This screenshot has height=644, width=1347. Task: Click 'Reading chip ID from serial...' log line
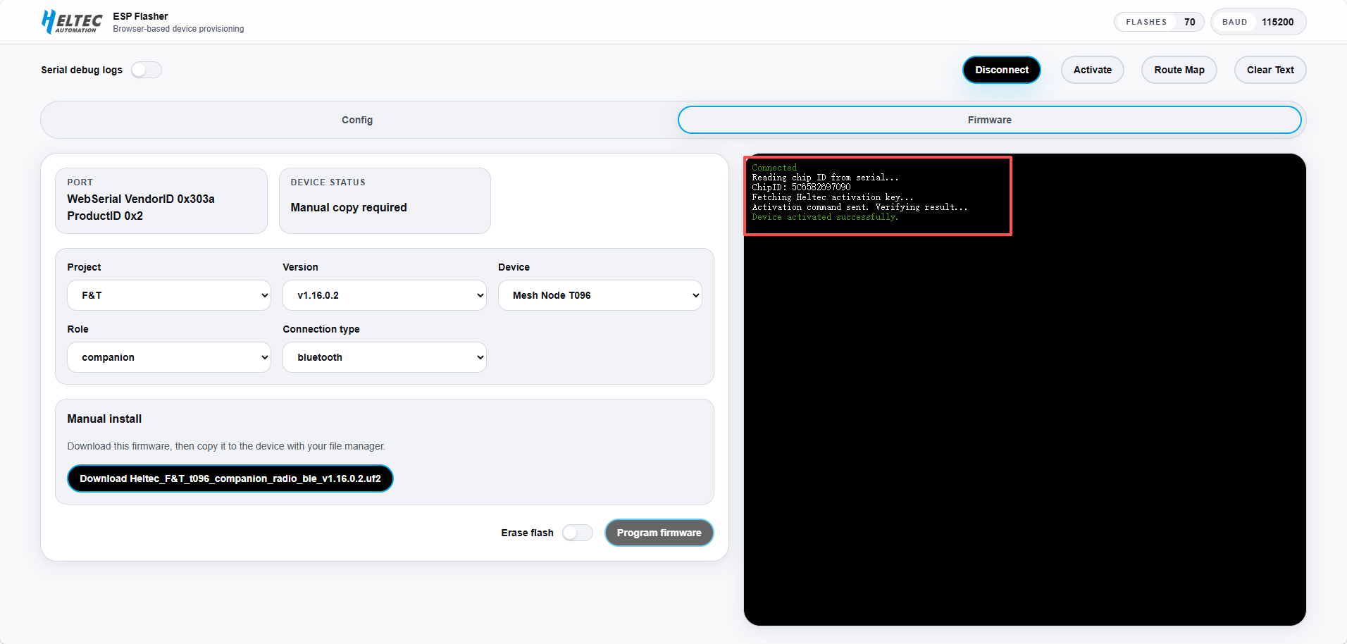(825, 178)
